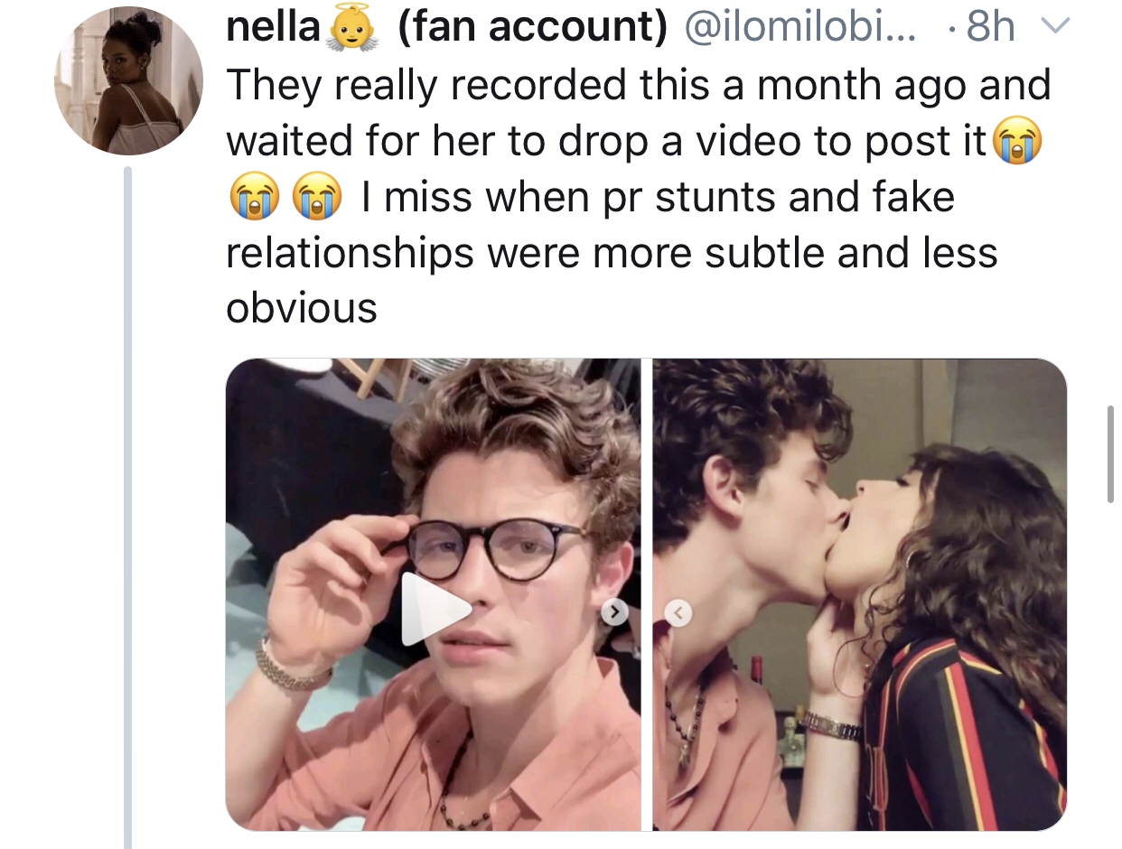Open the man with glasses video thumbnail

pos(433,594)
